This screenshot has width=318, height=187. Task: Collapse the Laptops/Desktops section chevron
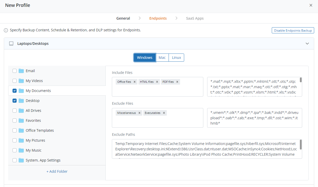(x=307, y=44)
